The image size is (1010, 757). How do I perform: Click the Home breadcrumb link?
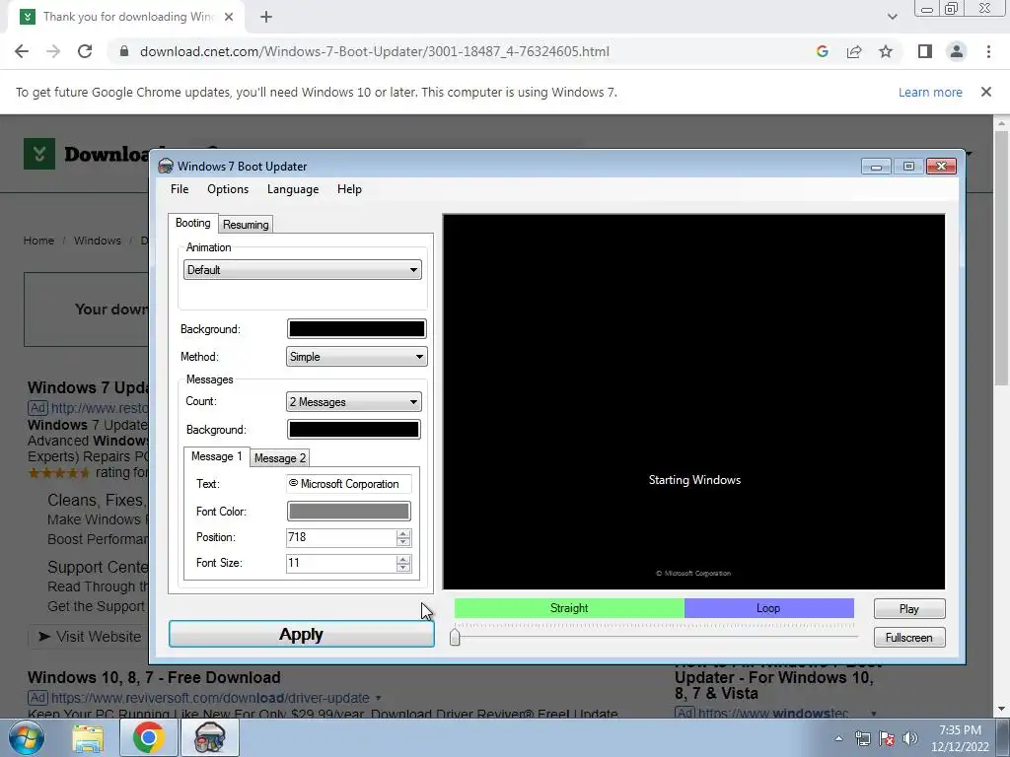tap(38, 241)
